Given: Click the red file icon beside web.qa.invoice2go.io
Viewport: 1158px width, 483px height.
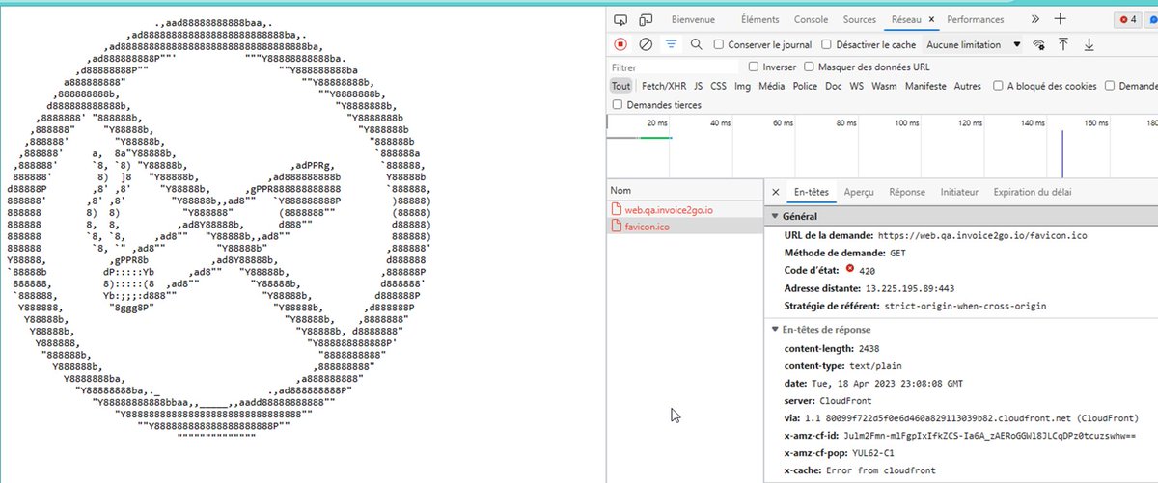Looking at the screenshot, I should pos(618,209).
